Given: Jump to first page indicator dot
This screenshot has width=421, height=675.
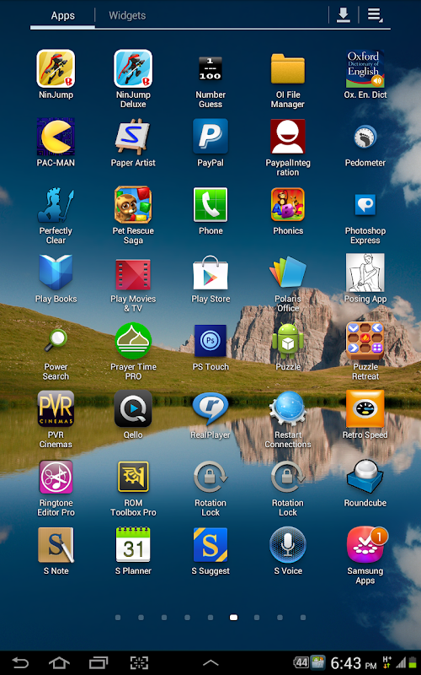Looking at the screenshot, I should coord(118,618).
